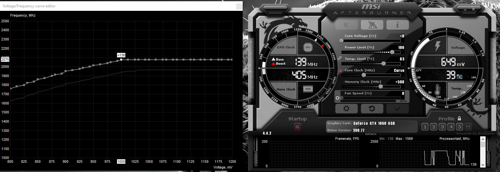Click the Temp. label on right gauge

pos(457,88)
